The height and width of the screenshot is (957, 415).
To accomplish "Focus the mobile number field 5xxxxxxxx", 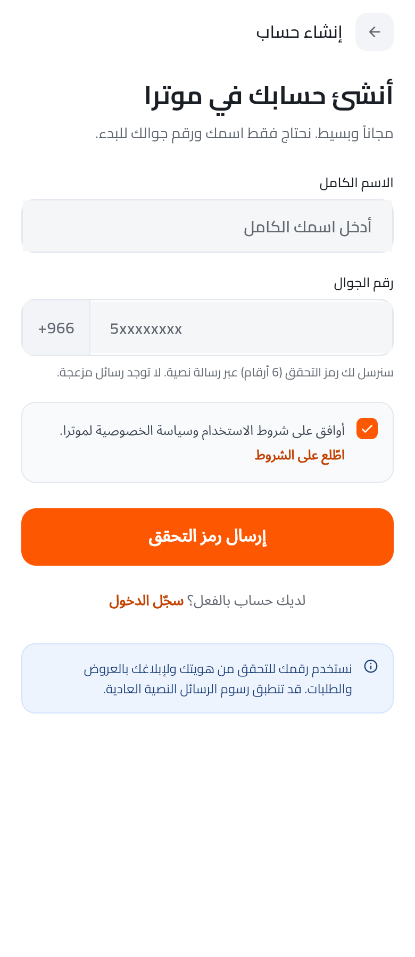I will point(242,328).
